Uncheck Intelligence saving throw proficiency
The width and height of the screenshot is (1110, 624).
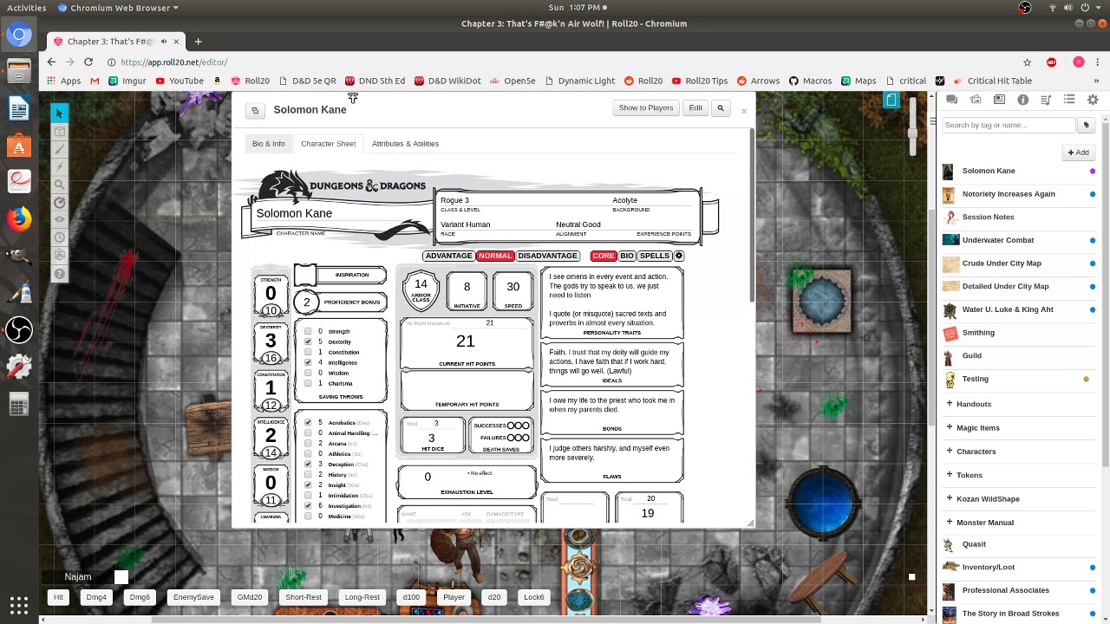coord(308,363)
